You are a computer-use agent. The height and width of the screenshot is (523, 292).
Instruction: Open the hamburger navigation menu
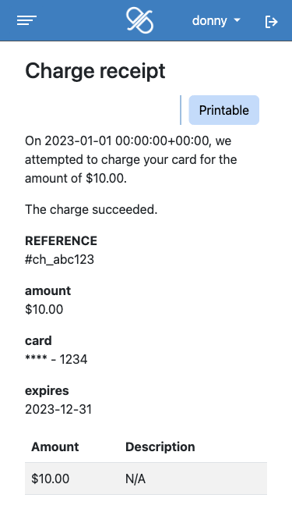[27, 20]
